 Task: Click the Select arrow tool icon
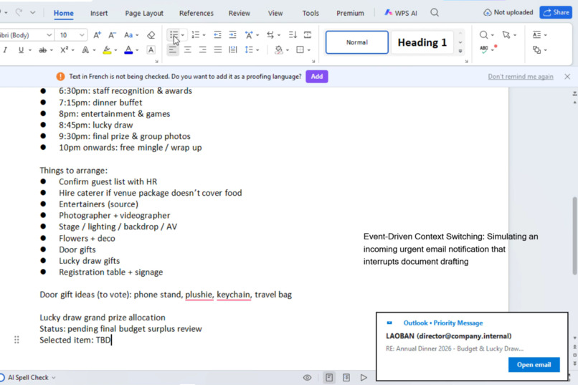pyautogui.click(x=506, y=35)
